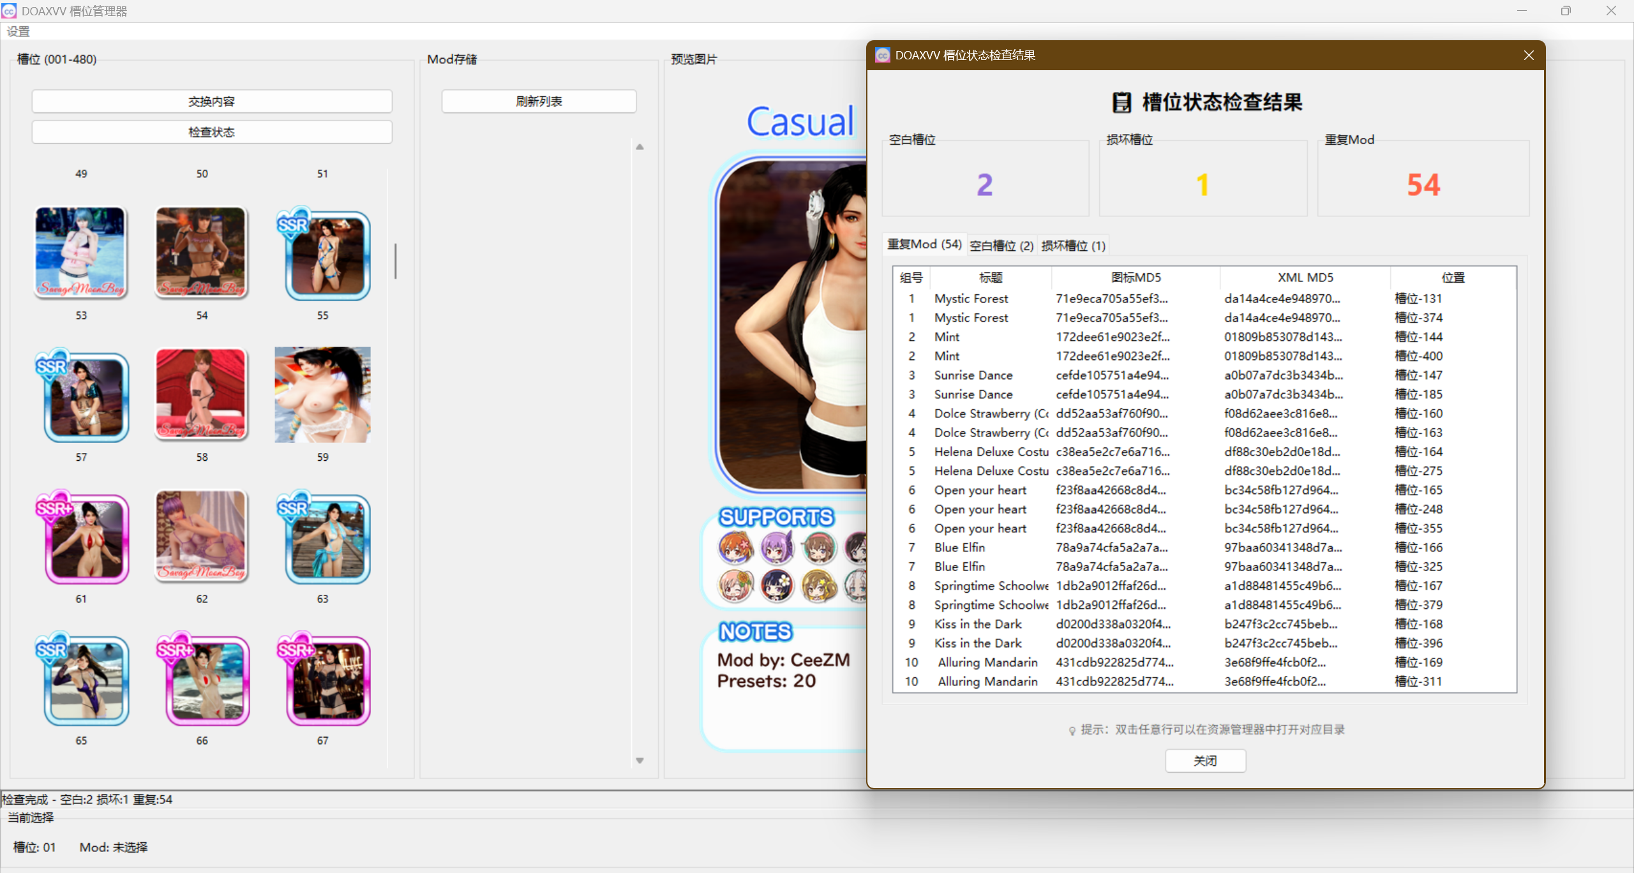Select the slot 62 thumbnail
Screen dimensions: 1634x873
tap(202, 536)
